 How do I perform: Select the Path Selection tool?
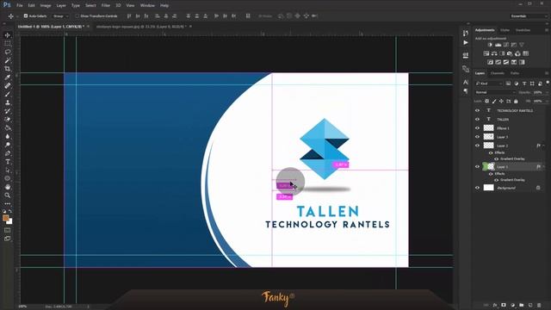point(8,170)
